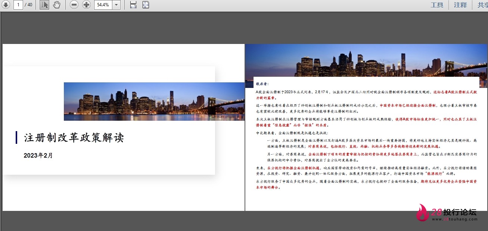Open the 注释 panel
This screenshot has height=231, width=488.
pyautogui.click(x=460, y=5)
